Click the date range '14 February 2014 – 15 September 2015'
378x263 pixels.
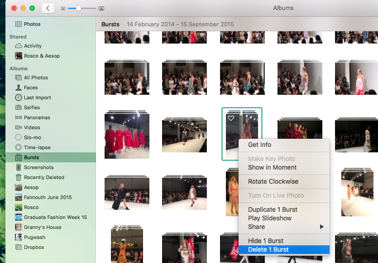coord(180,24)
